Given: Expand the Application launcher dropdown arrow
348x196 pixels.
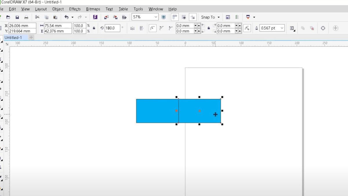Looking at the screenshot, I should 254,17.
